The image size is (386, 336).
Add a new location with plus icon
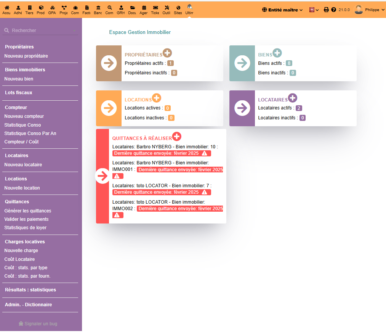click(x=157, y=98)
